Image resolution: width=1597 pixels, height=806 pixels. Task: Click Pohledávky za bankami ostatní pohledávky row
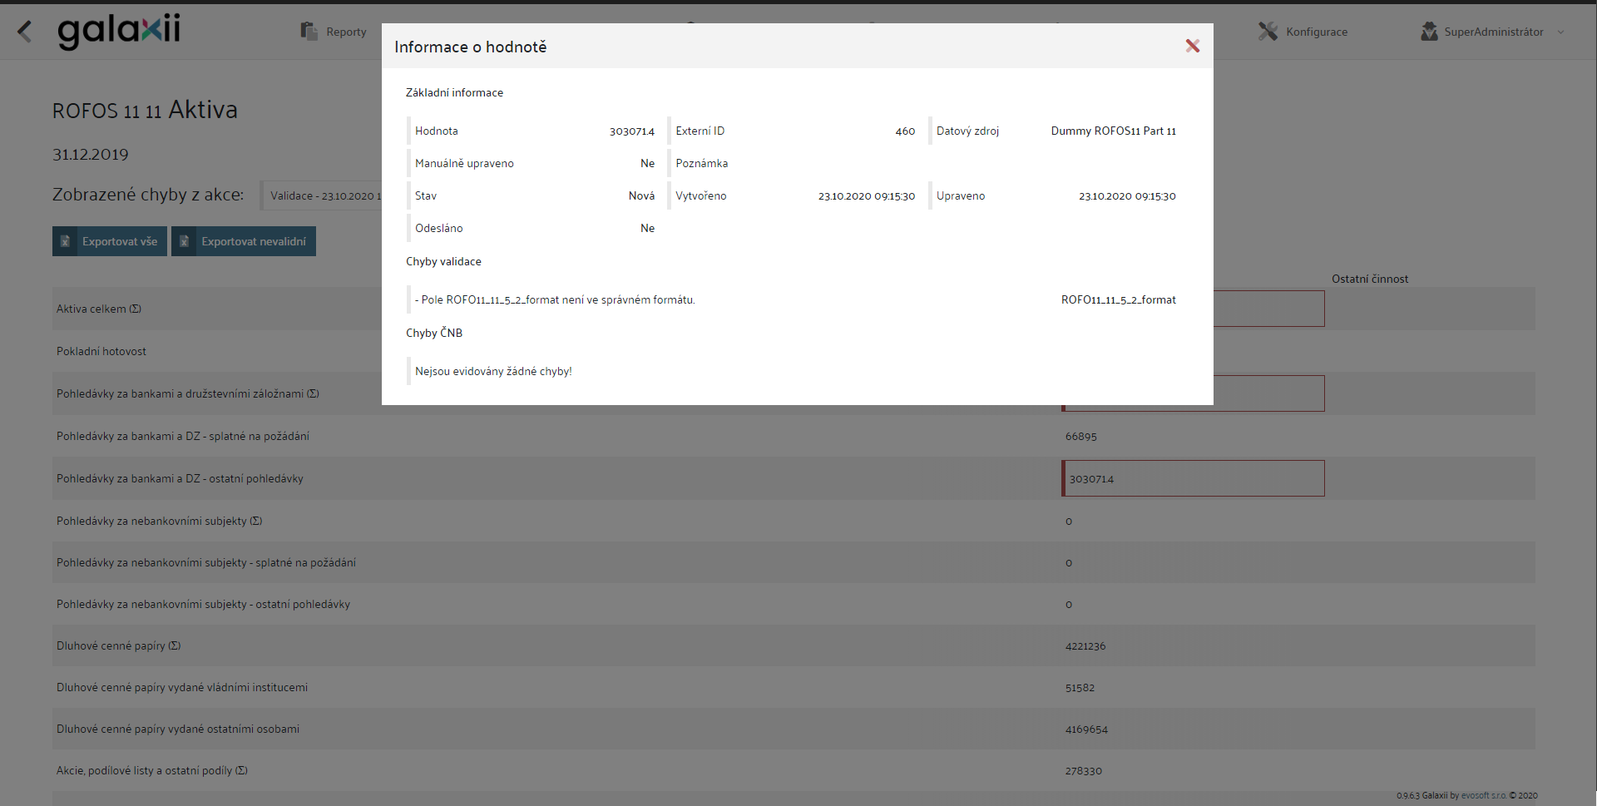pos(180,478)
